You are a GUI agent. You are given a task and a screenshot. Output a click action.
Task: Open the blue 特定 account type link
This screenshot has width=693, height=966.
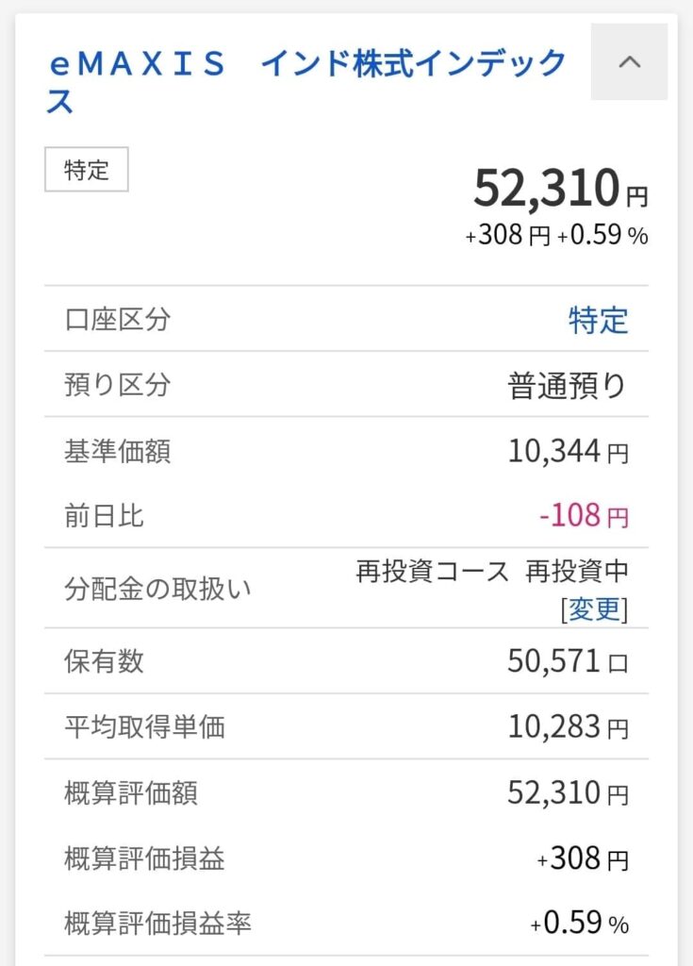[598, 320]
